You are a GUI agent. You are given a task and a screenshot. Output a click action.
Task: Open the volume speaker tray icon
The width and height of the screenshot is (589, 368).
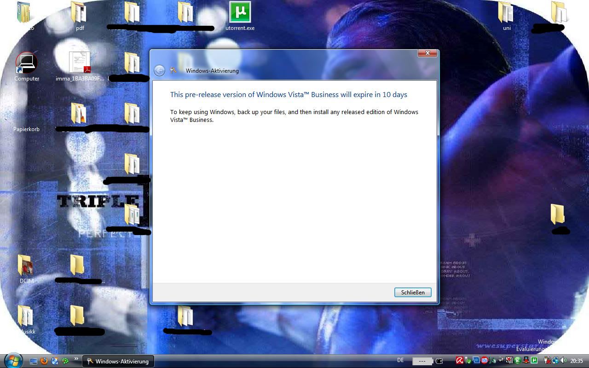click(563, 361)
